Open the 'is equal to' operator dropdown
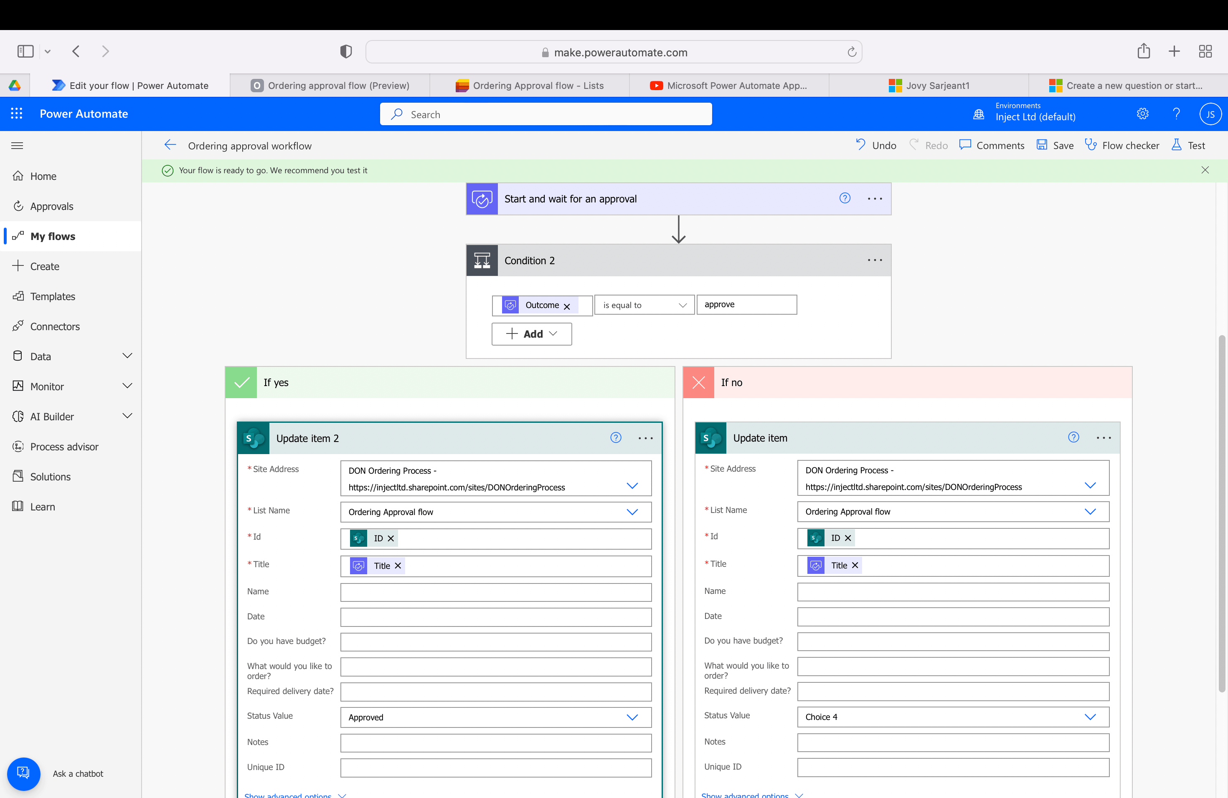Image resolution: width=1228 pixels, height=798 pixels. (x=644, y=305)
